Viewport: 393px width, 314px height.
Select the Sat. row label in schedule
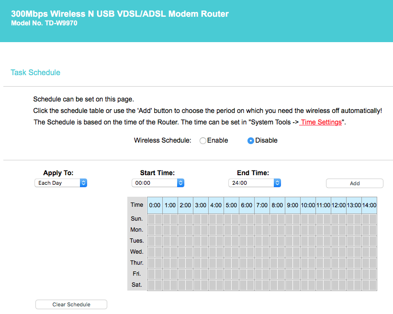click(136, 285)
